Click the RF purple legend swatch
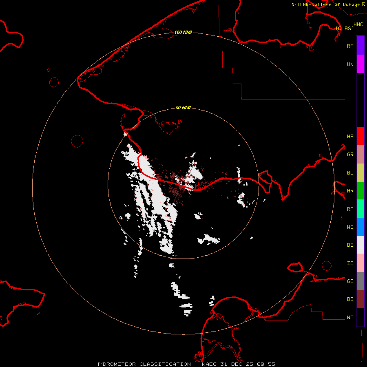The width and height of the screenshot is (367, 367). pos(360,46)
